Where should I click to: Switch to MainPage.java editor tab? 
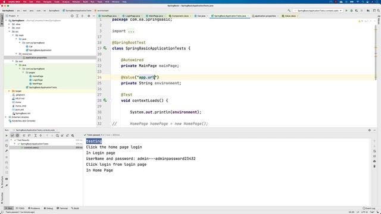point(155,16)
